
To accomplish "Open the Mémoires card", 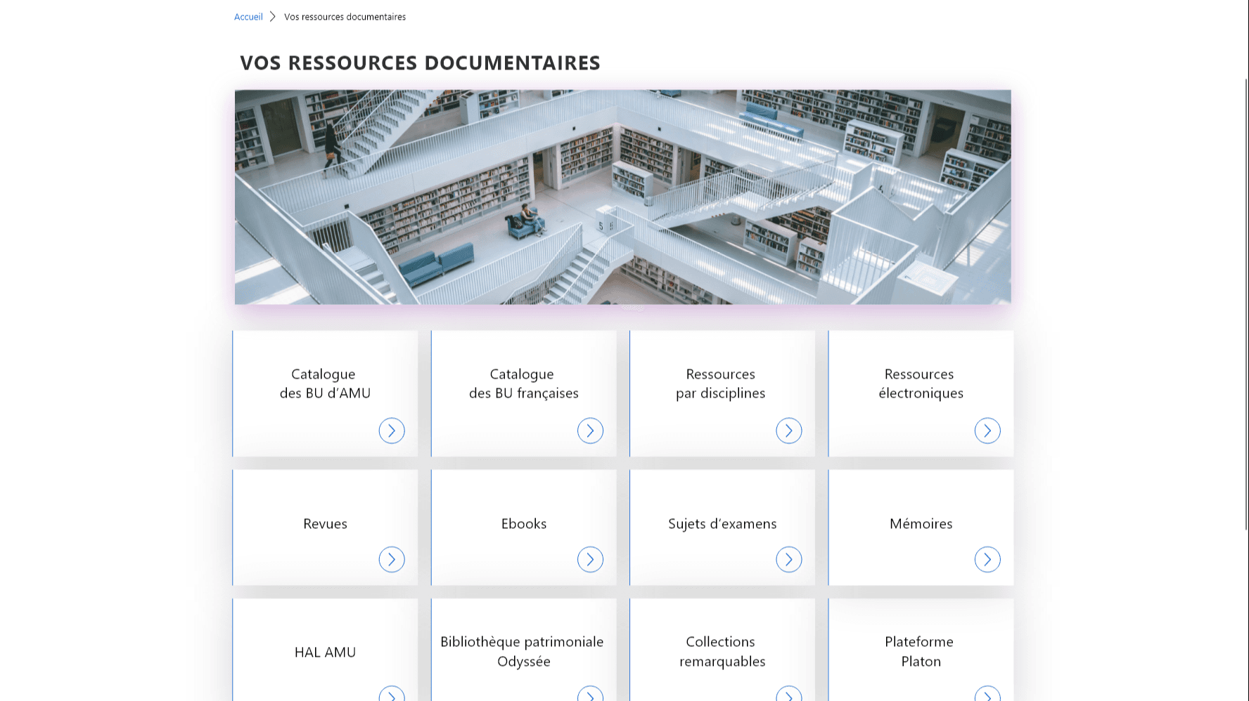I will [x=921, y=528].
